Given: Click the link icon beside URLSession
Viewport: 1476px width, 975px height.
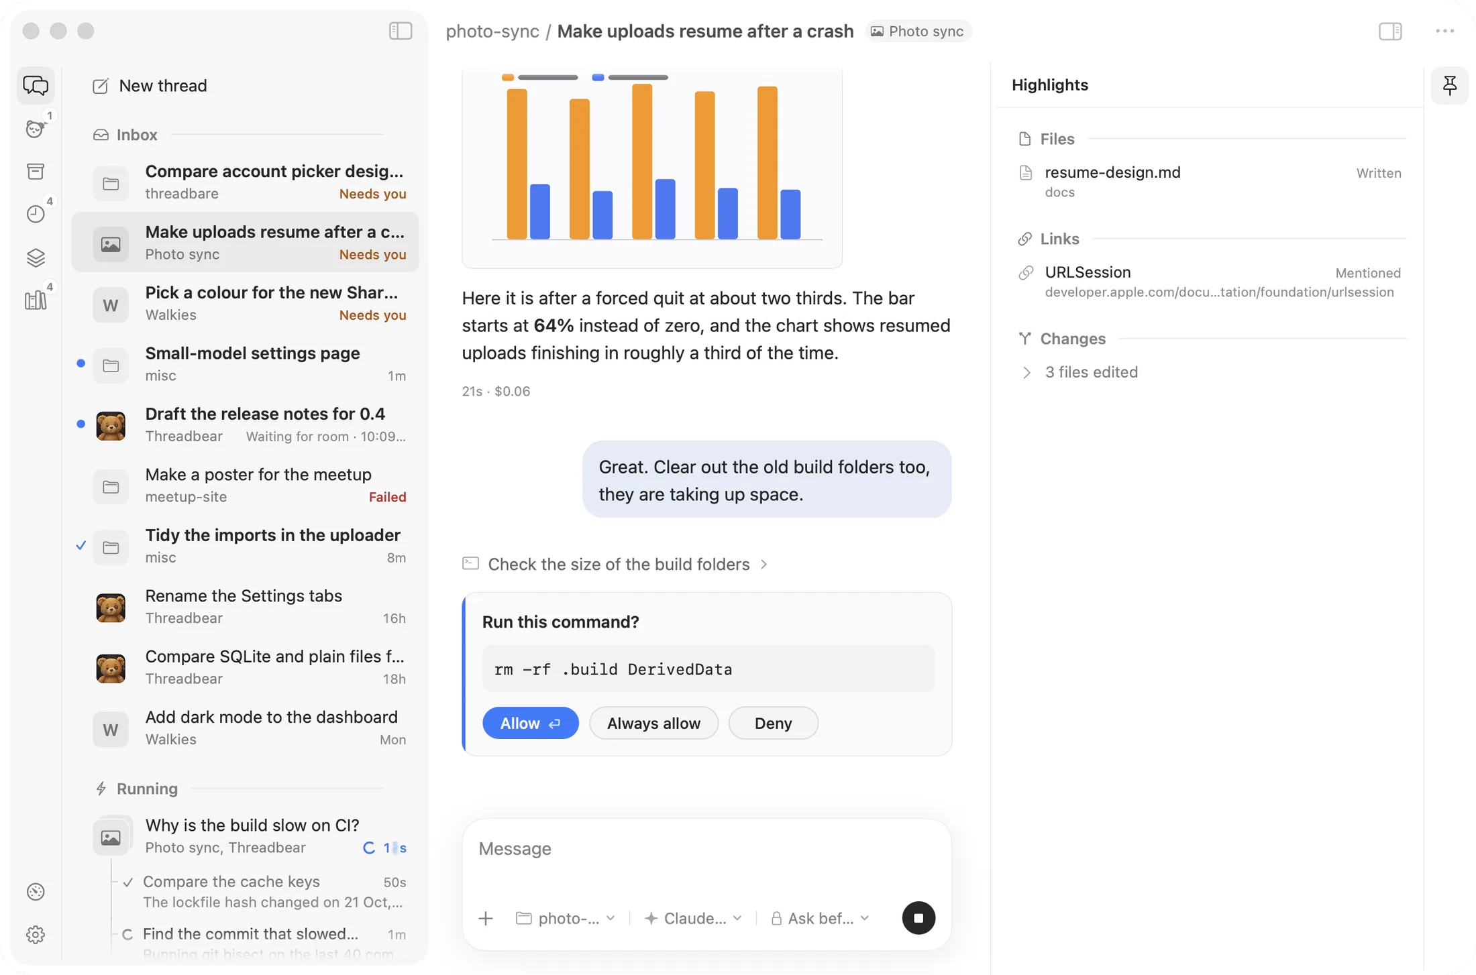Looking at the screenshot, I should click(1026, 273).
